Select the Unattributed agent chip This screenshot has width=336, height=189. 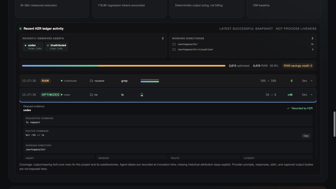tap(56, 47)
